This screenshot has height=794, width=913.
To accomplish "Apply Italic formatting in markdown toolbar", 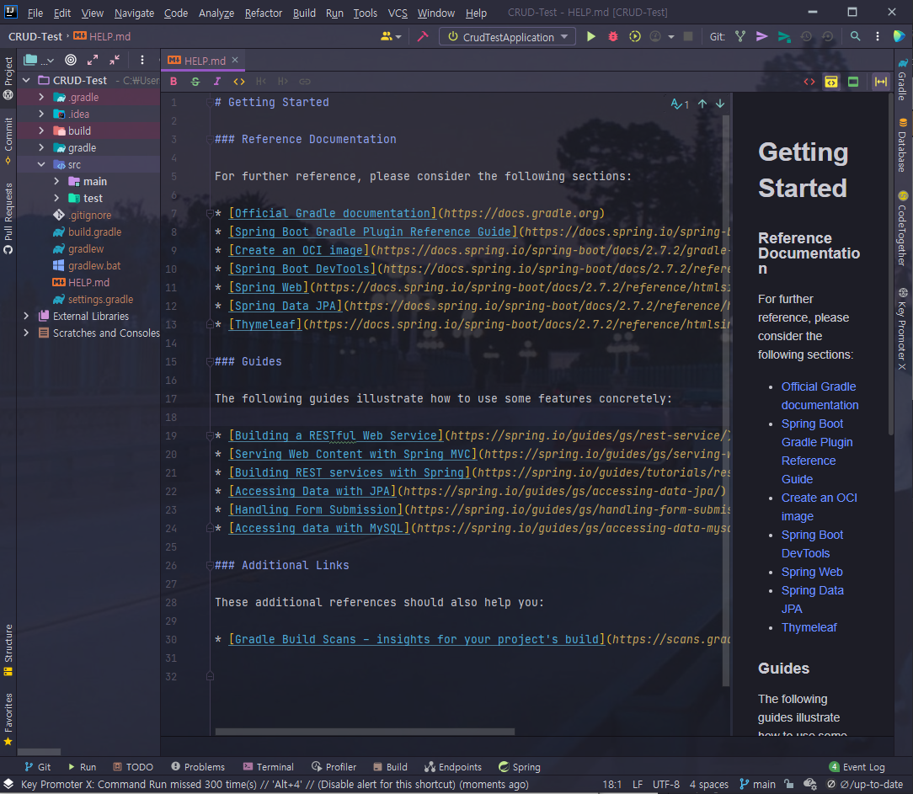I will tap(216, 82).
